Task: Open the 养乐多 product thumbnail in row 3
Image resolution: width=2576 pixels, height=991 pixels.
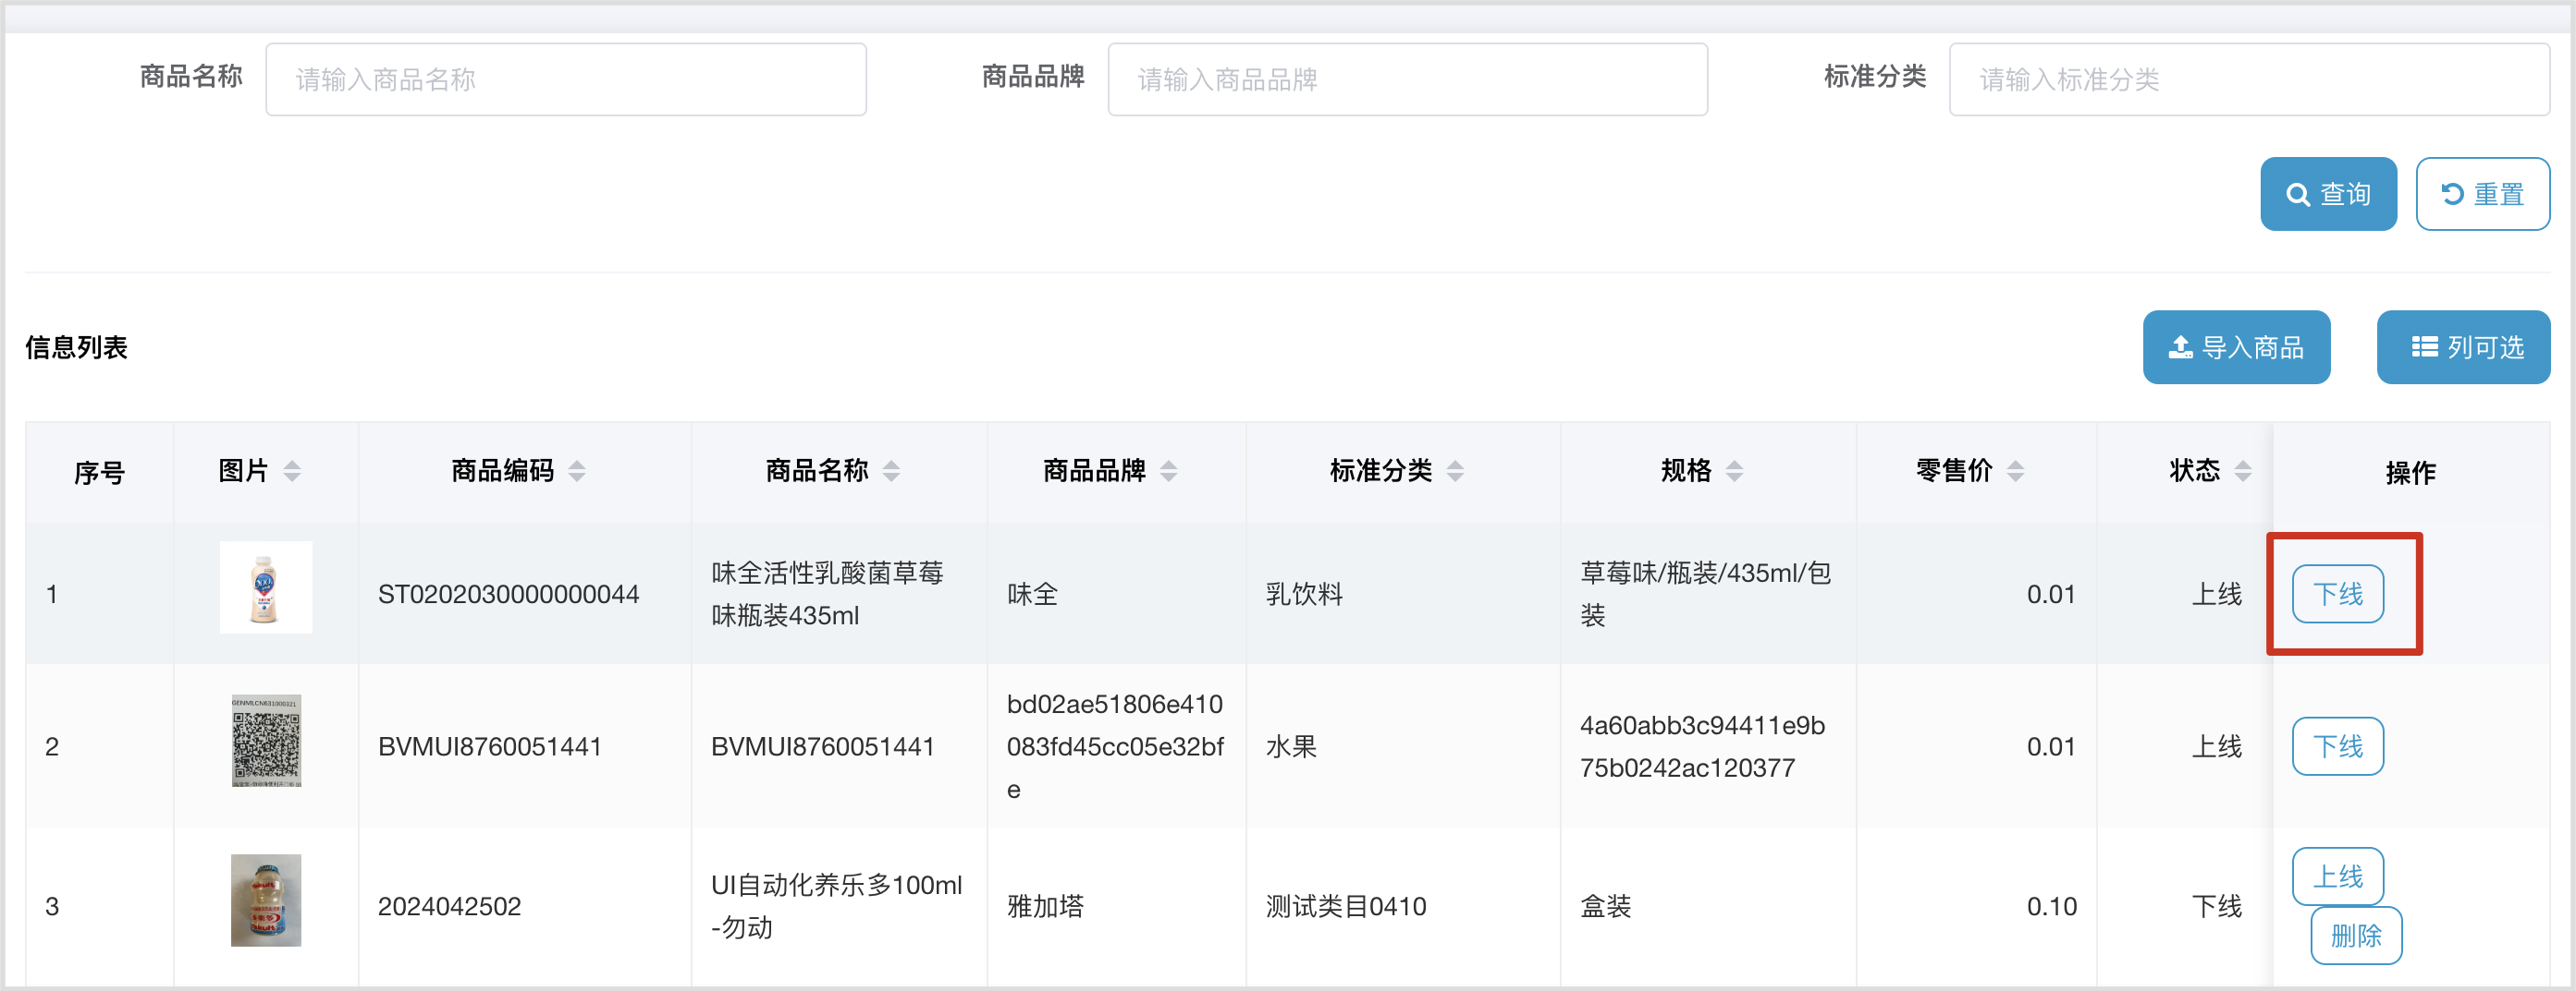Action: tap(266, 900)
